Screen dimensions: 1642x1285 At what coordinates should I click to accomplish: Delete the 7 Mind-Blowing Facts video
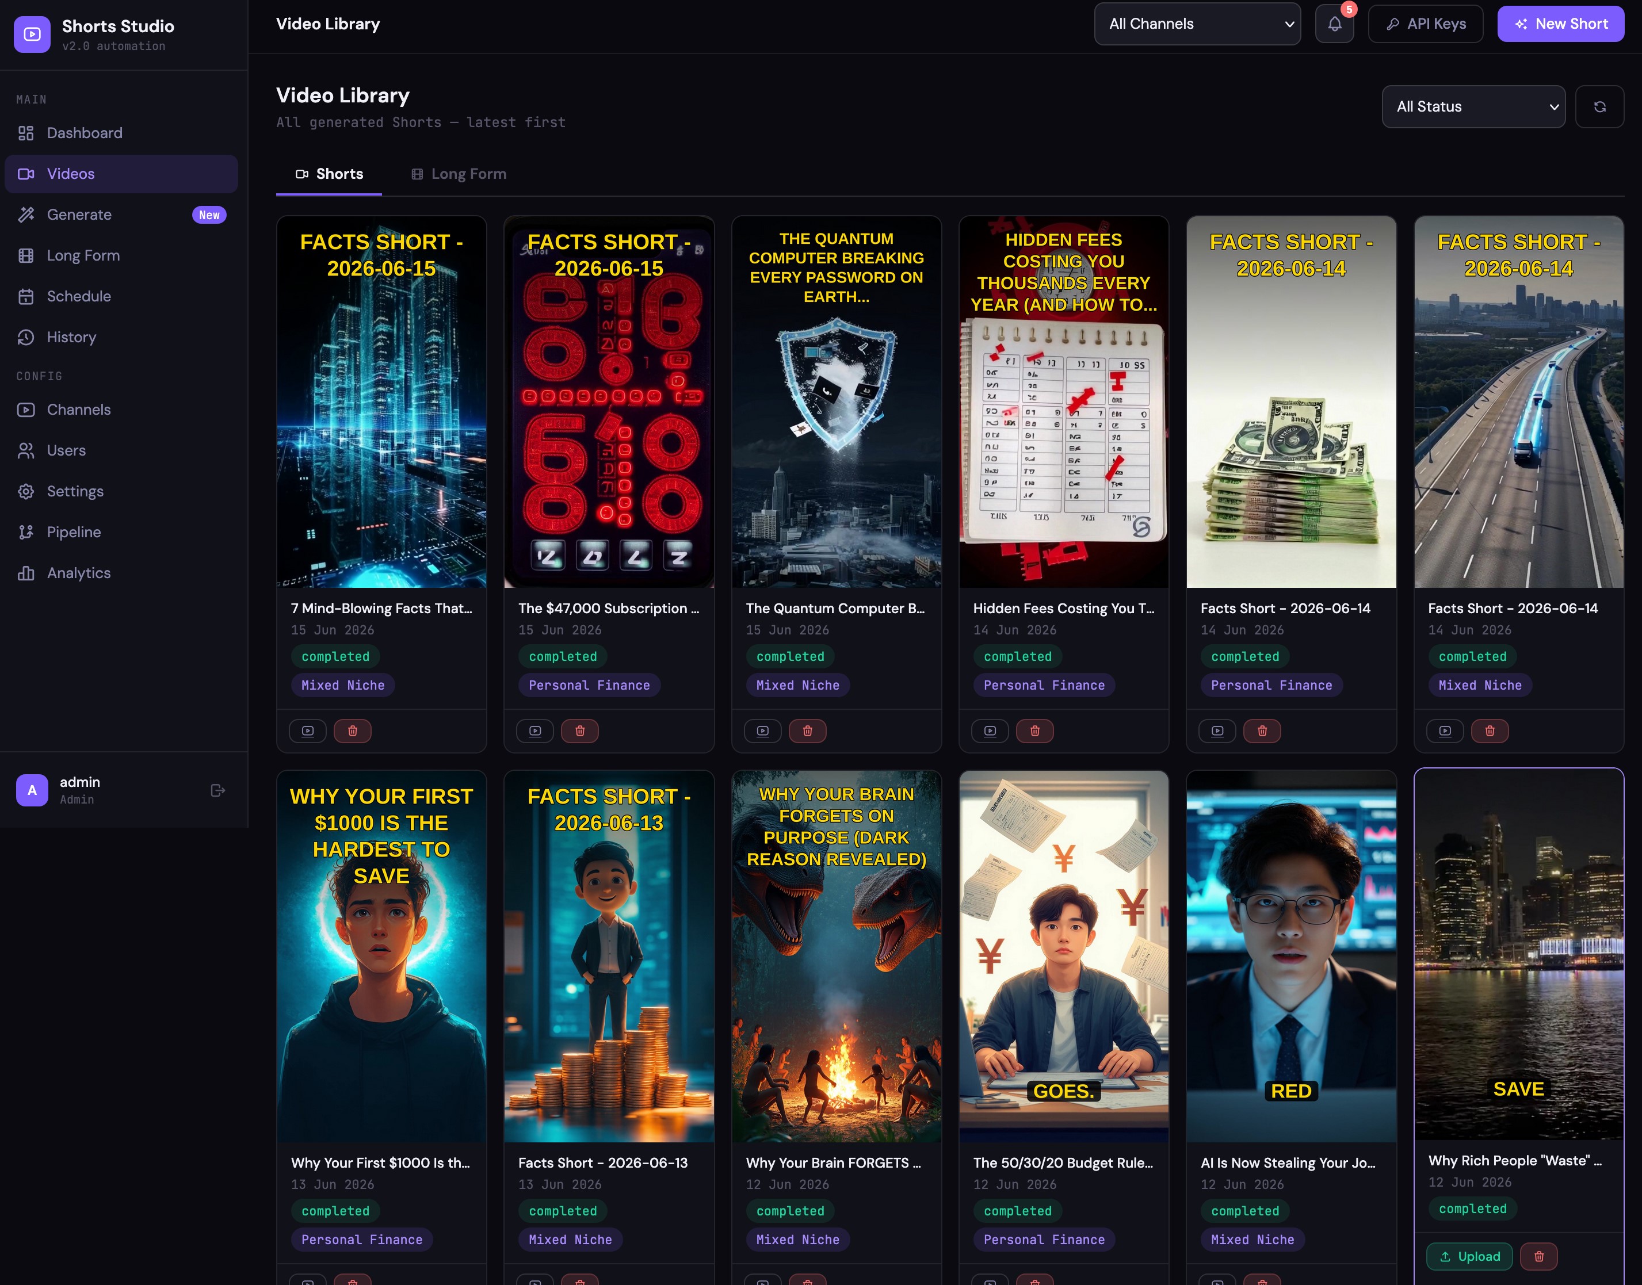tap(352, 731)
